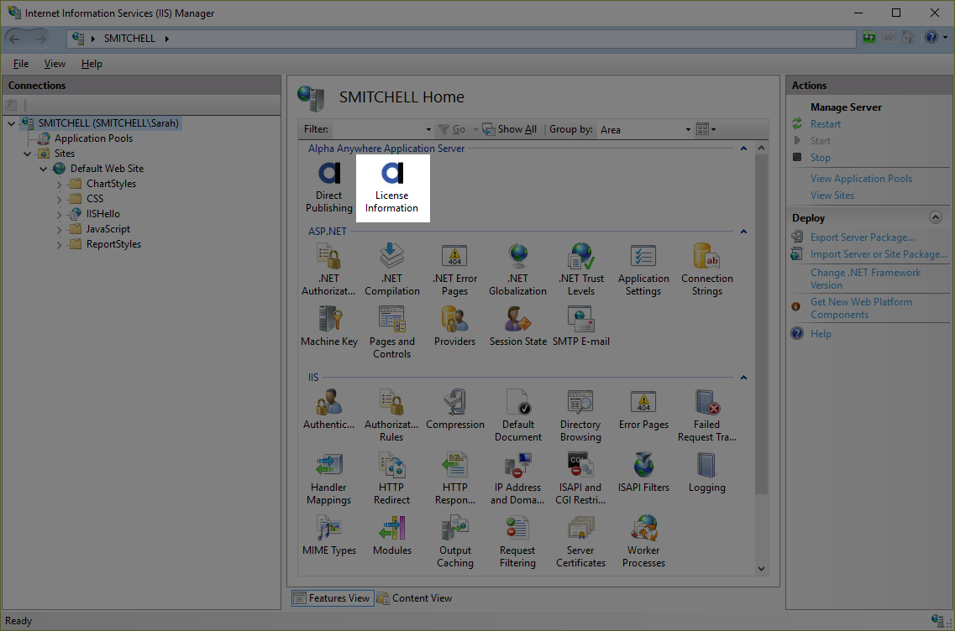Open Connection Strings feature

707,269
